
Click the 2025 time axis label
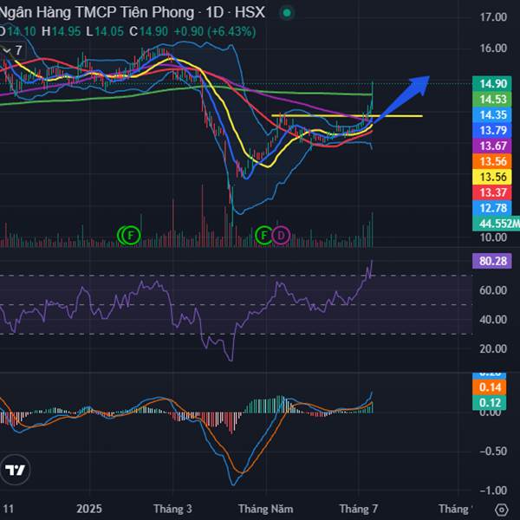(x=89, y=509)
